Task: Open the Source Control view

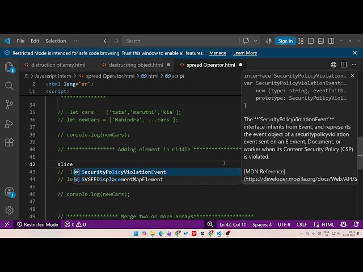Action: [x=9, y=104]
